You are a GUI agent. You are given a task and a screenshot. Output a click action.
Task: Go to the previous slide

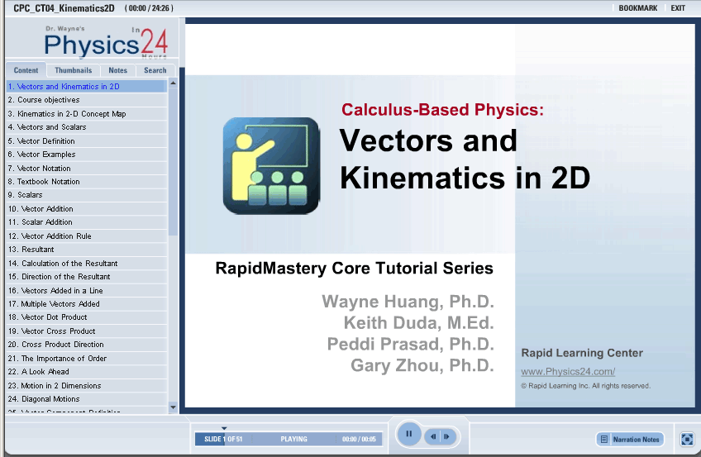pyautogui.click(x=432, y=436)
